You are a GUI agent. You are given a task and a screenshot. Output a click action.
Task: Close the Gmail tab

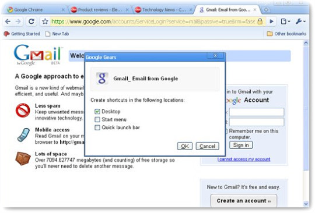(x=255, y=10)
